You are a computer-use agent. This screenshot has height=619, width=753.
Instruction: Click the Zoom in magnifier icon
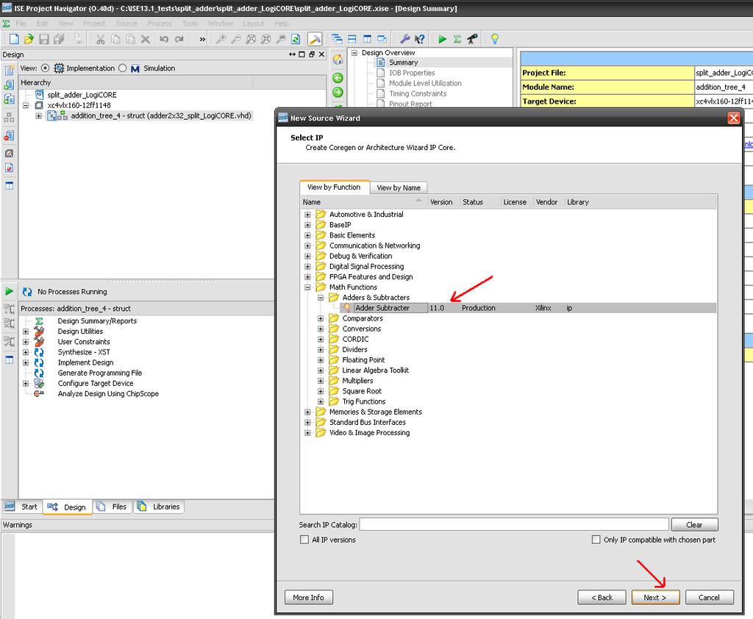point(221,39)
